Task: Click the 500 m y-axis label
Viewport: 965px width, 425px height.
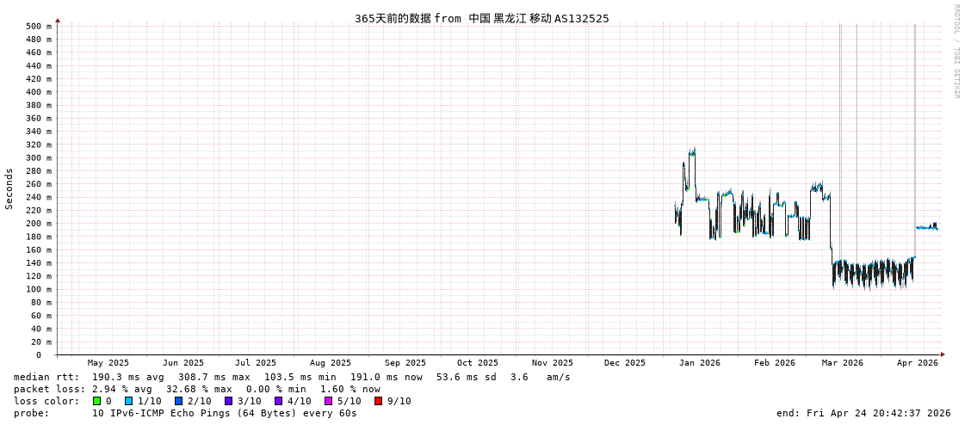Action: (38, 26)
